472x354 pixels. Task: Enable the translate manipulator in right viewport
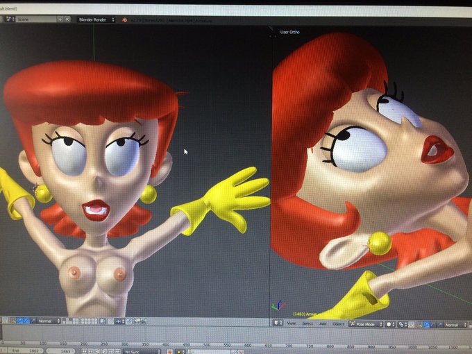pyautogui.click(x=426, y=325)
